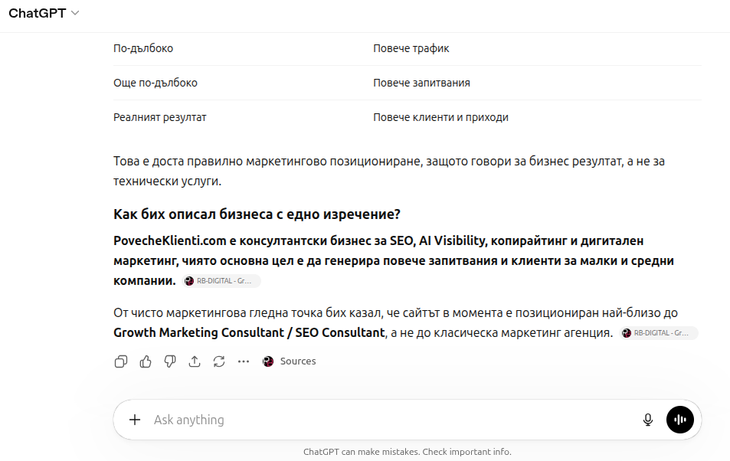Start dictation with the microphone icon

click(x=647, y=420)
